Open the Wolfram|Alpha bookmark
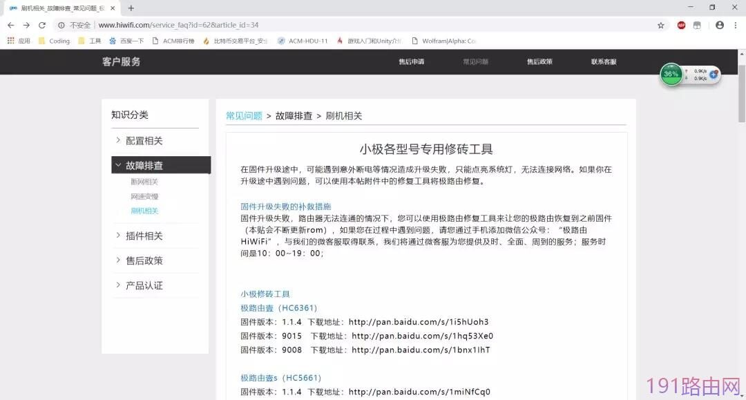Image resolution: width=746 pixels, height=400 pixels. [443, 41]
